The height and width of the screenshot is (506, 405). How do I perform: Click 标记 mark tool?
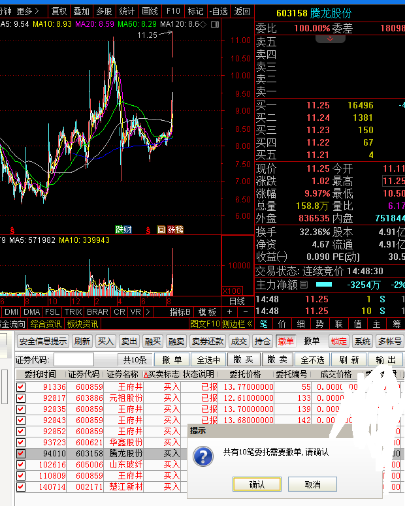click(196, 12)
